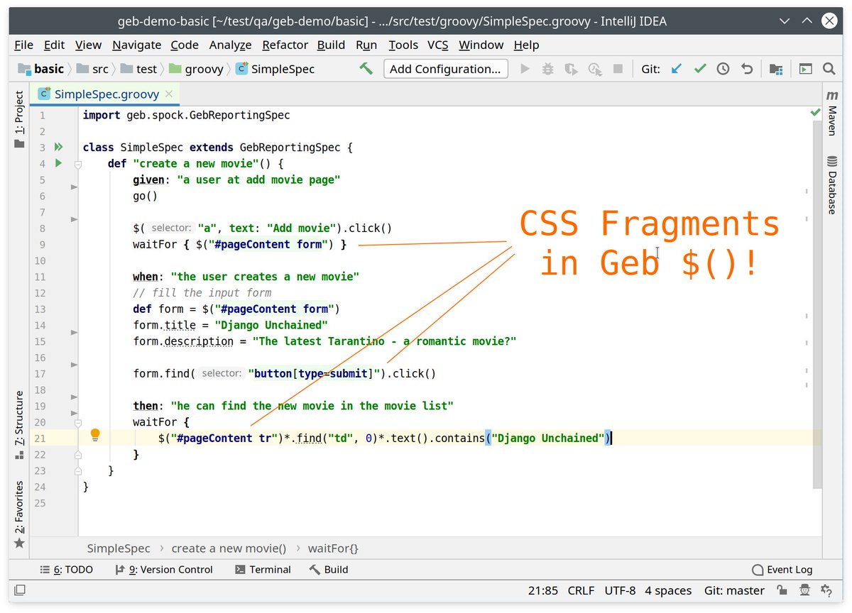Click the SimpleSpec navigation bar breadcrumb
The width and height of the screenshot is (852, 613).
(x=275, y=69)
